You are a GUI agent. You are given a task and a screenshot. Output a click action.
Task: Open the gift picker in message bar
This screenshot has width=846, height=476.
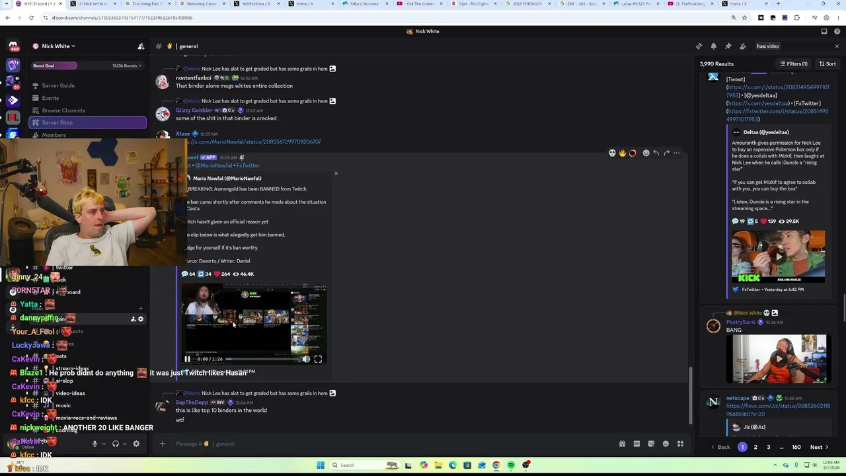click(x=622, y=444)
